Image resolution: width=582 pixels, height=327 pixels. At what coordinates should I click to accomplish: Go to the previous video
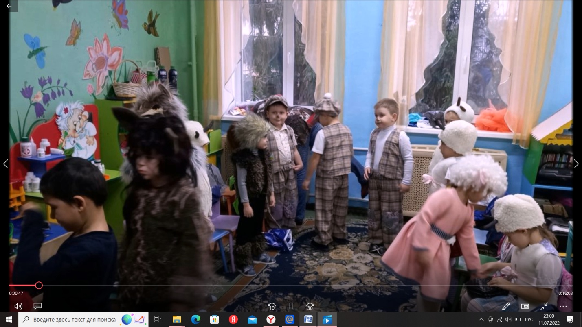pos(5,164)
